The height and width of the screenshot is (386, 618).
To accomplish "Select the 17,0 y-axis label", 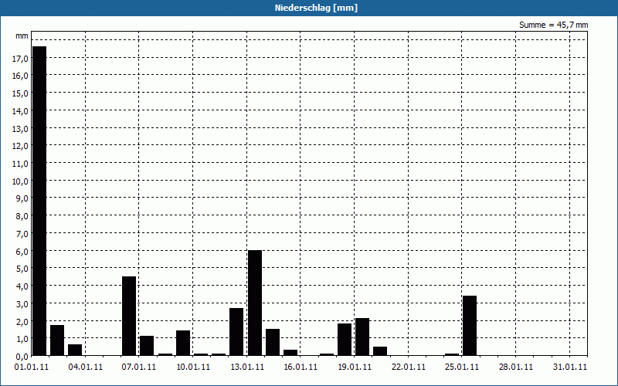I will [x=20, y=59].
